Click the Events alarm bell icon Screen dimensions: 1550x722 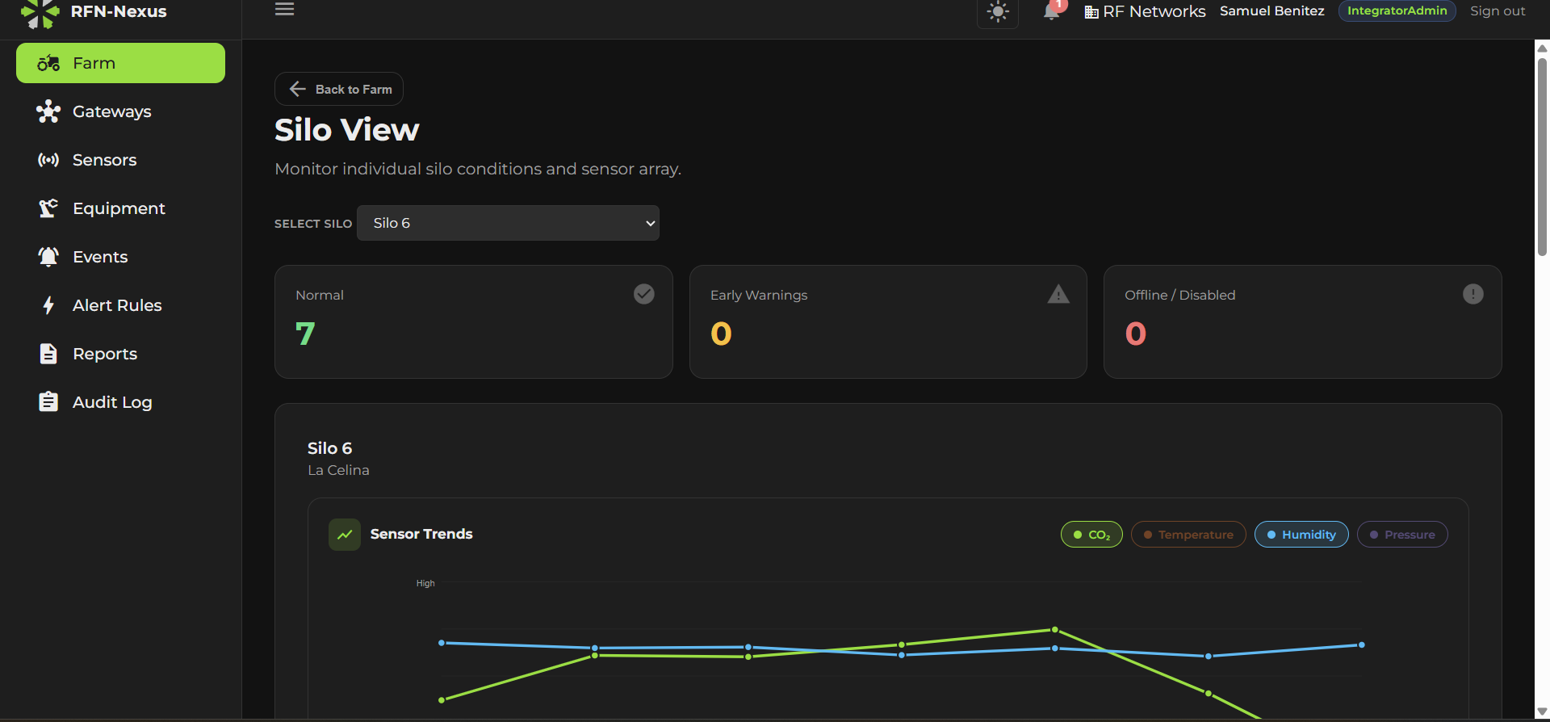coord(48,257)
